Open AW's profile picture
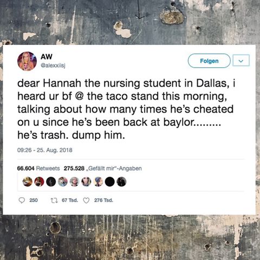 tap(27, 61)
